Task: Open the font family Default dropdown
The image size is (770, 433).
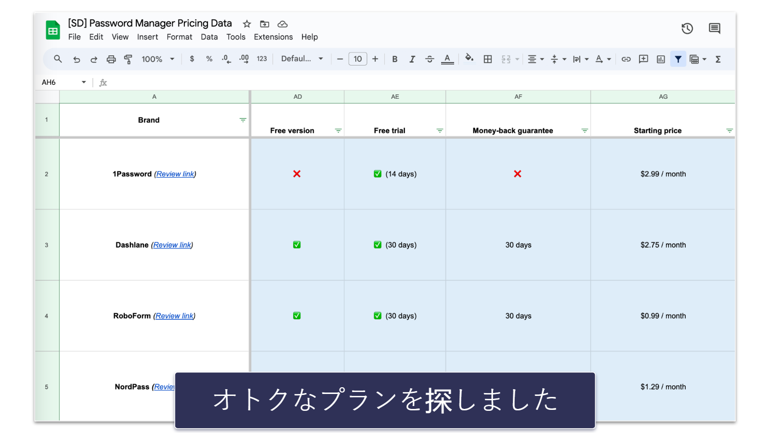Action: [x=302, y=59]
